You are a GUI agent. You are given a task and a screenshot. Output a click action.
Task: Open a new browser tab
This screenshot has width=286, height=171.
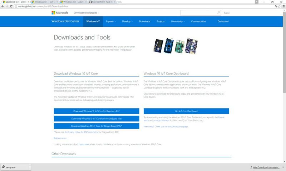tap(119, 2)
